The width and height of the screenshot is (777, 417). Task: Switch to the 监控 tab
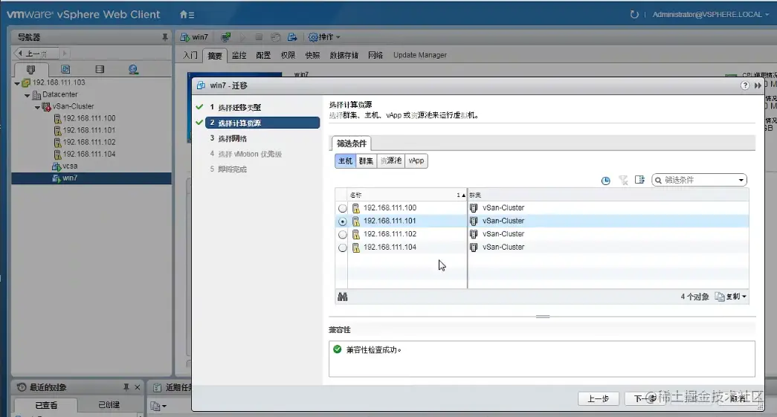[239, 55]
